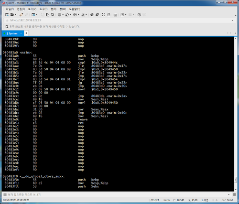Expand the address bar history dropdown
Screen dimensions: 239x204
coord(233,21)
